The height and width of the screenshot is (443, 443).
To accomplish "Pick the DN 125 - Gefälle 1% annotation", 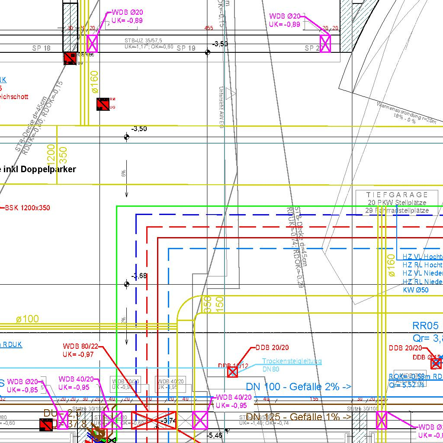I will pyautogui.click(x=299, y=417).
